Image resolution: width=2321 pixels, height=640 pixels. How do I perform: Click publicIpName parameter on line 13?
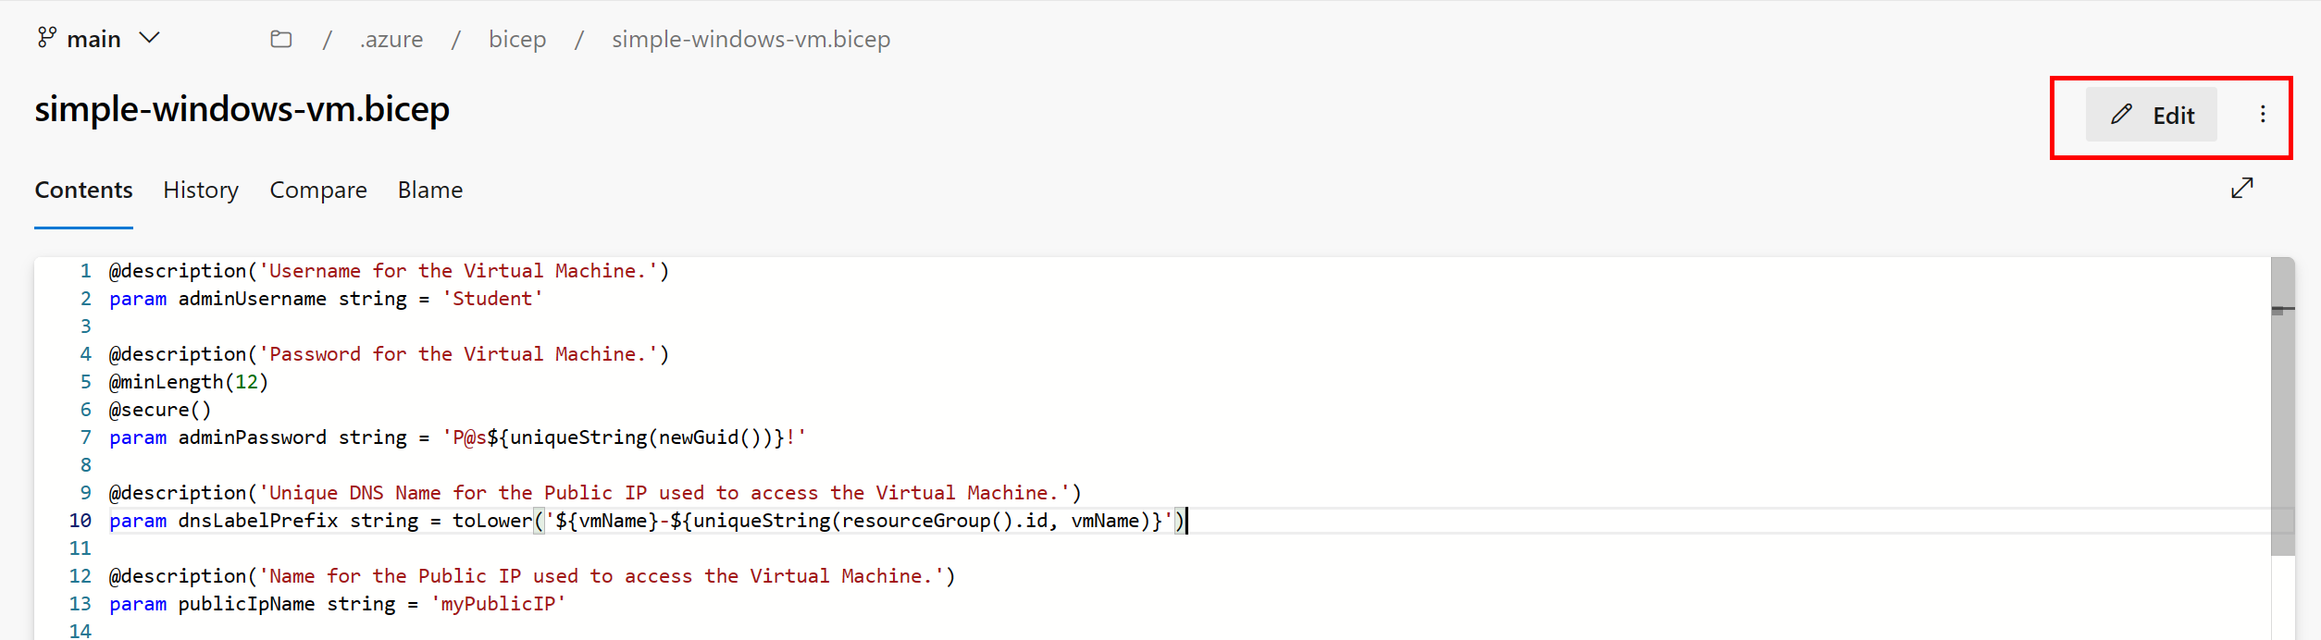(246, 604)
